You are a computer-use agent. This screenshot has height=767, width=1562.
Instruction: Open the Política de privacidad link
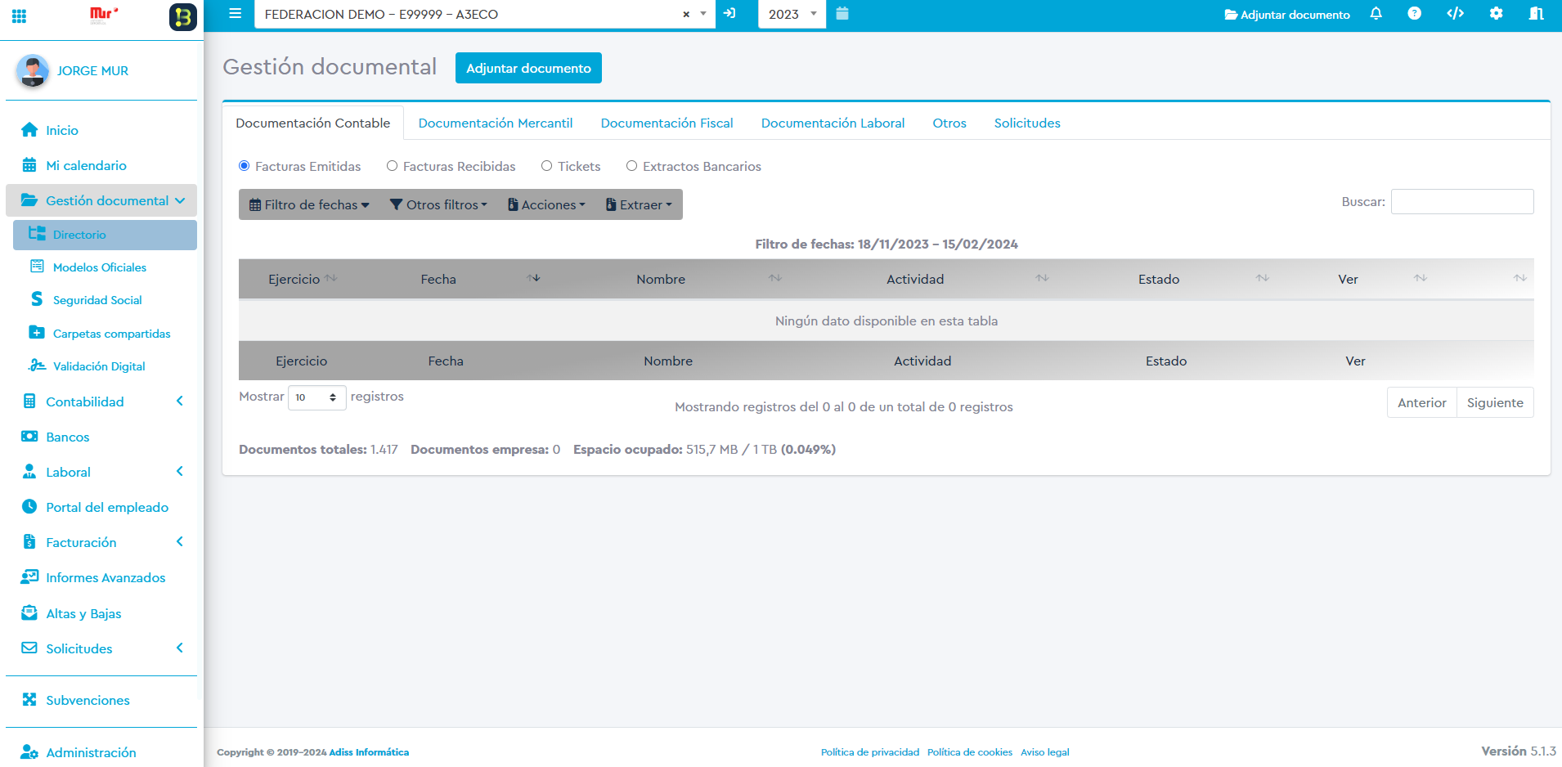tap(869, 752)
